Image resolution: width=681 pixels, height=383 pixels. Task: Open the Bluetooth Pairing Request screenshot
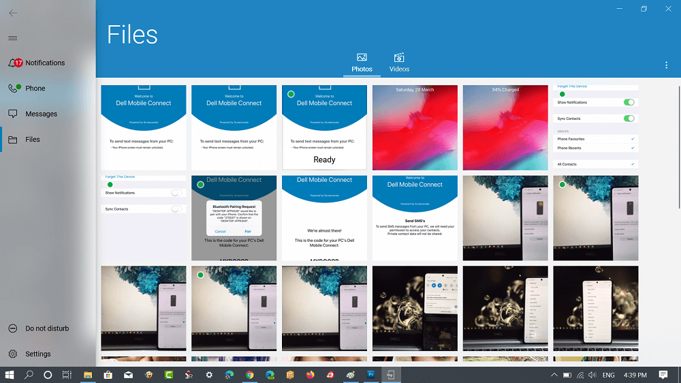pos(234,218)
